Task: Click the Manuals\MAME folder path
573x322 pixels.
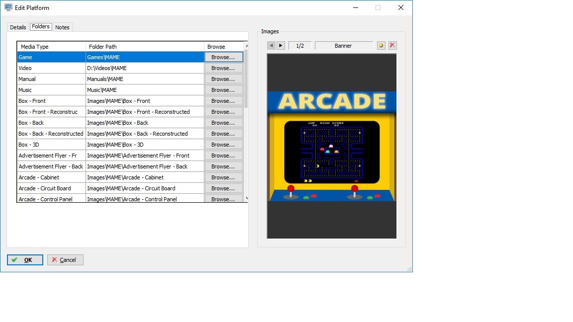Action: pyautogui.click(x=145, y=79)
